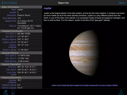
Task: Tap the Physical Ephemeris section header
Action: tap(21, 78)
